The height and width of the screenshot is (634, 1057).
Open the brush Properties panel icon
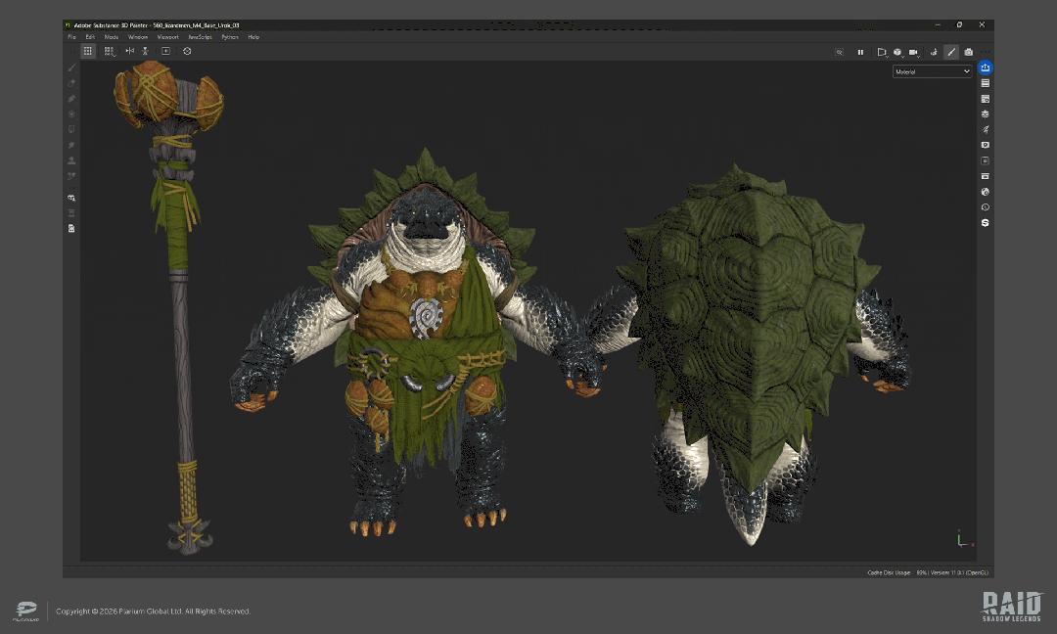(985, 129)
